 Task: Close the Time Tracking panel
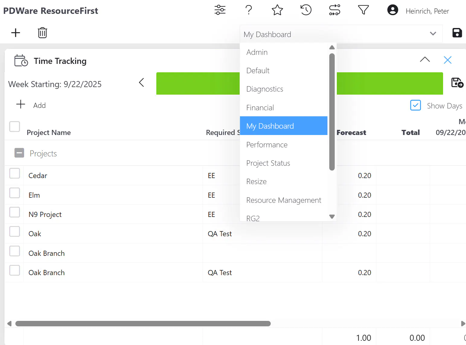click(x=448, y=60)
